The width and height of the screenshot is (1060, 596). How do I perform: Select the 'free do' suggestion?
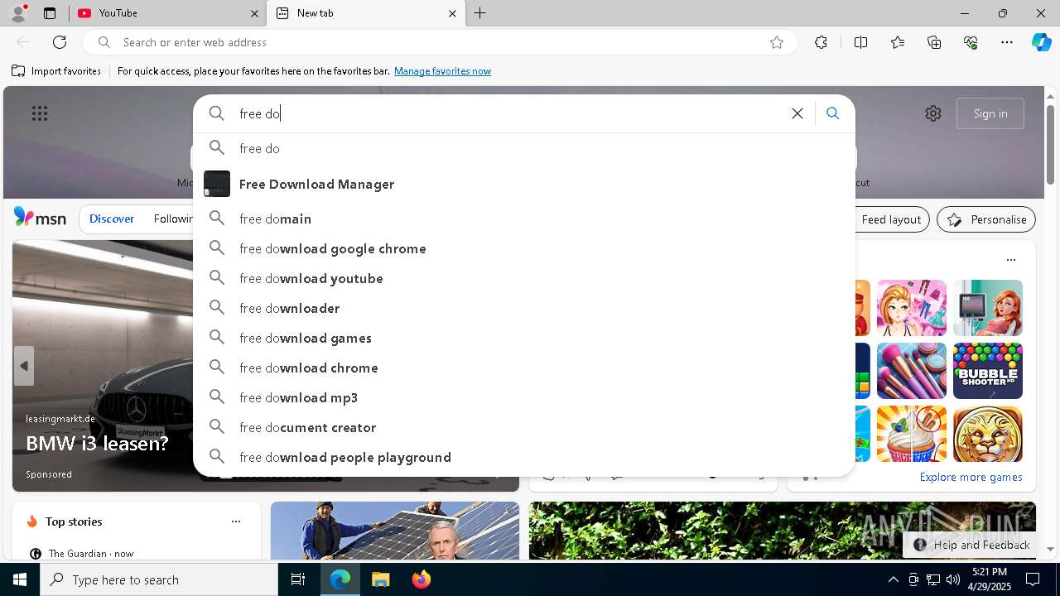[523, 148]
